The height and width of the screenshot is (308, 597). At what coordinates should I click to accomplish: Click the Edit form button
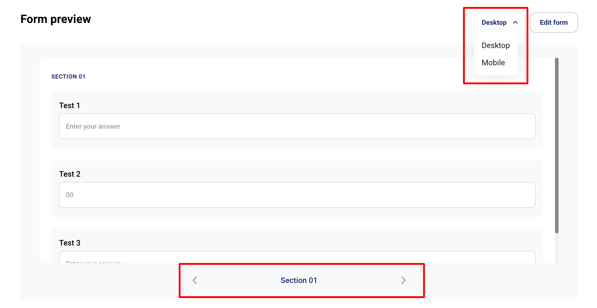tap(553, 22)
